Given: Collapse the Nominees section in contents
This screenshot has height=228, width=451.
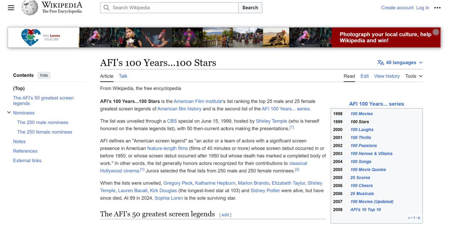Looking at the screenshot, I should coord(9,113).
